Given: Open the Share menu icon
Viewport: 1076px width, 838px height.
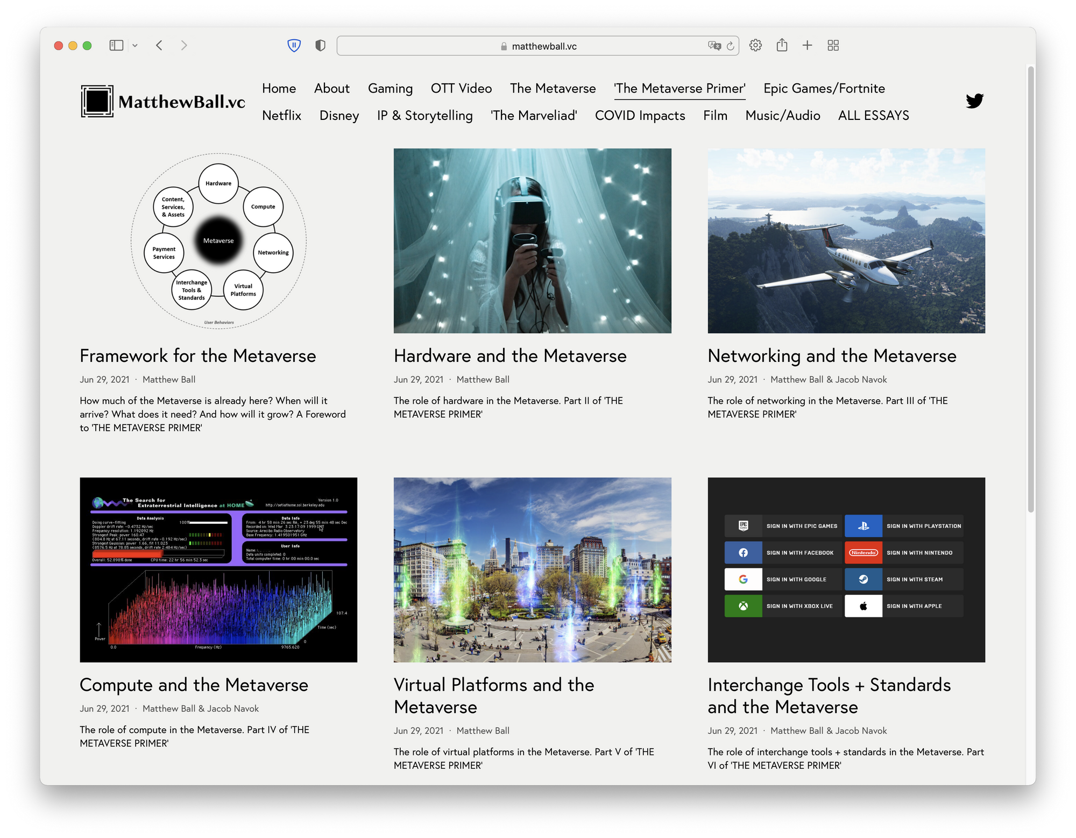Looking at the screenshot, I should (782, 45).
